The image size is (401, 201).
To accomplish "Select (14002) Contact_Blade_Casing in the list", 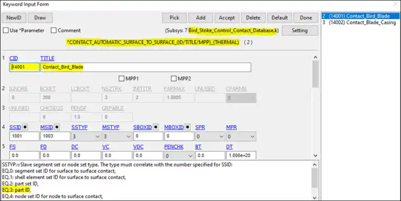I will (360, 23).
